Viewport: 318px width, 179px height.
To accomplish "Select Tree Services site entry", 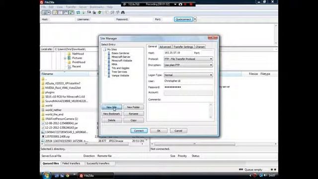I will [119, 72].
